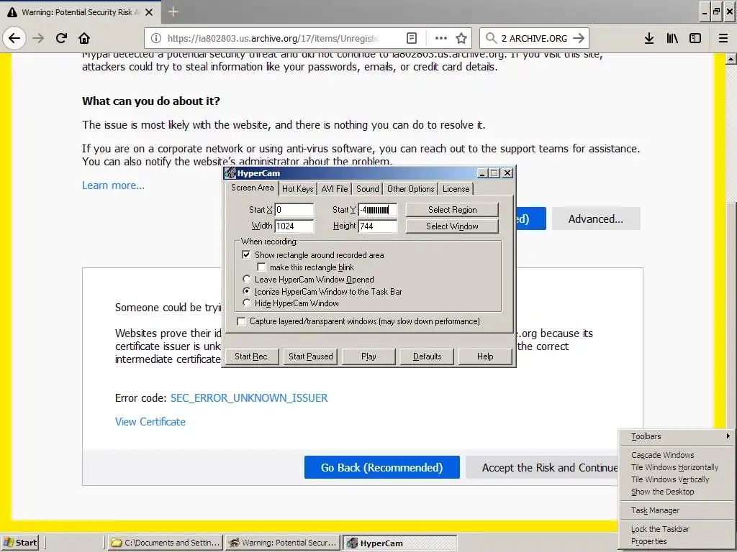The width and height of the screenshot is (737, 552).
Task: Click the Start Rec. button
Action: pyautogui.click(x=252, y=356)
